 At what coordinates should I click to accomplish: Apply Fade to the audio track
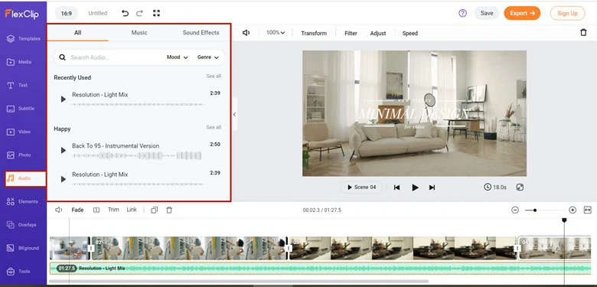coord(77,210)
